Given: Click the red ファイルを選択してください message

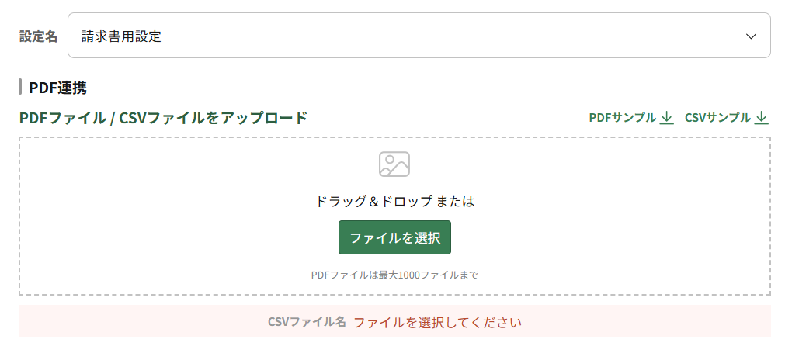Looking at the screenshot, I should (437, 322).
